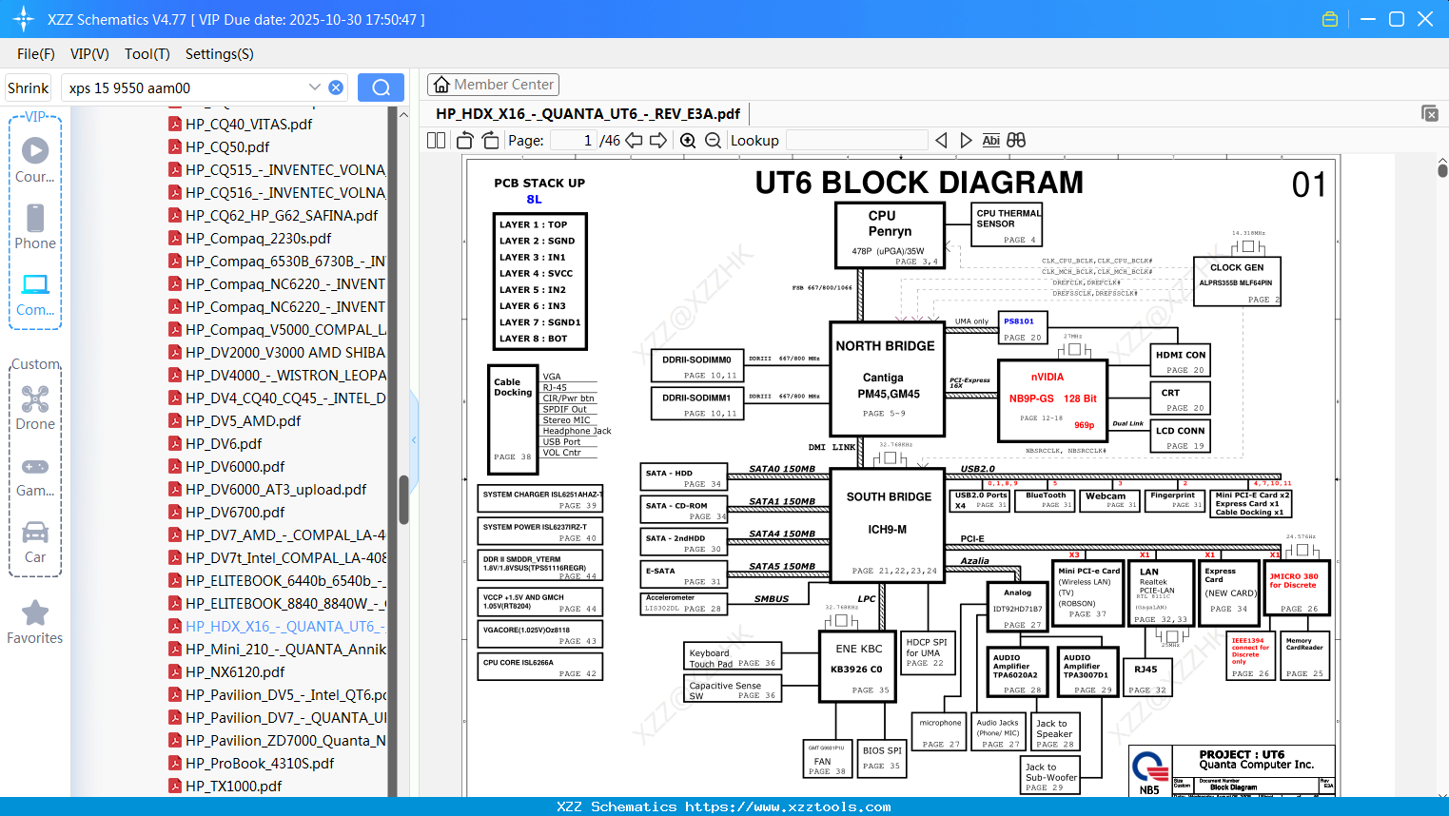The width and height of the screenshot is (1449, 816).
Task: Click the Lookup text field
Action: tap(856, 140)
